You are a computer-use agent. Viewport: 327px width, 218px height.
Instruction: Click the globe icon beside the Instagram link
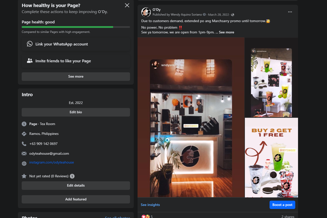click(x=24, y=164)
